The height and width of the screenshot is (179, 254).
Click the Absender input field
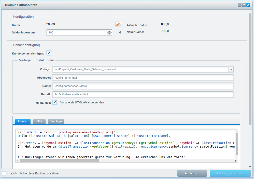(x=143, y=78)
